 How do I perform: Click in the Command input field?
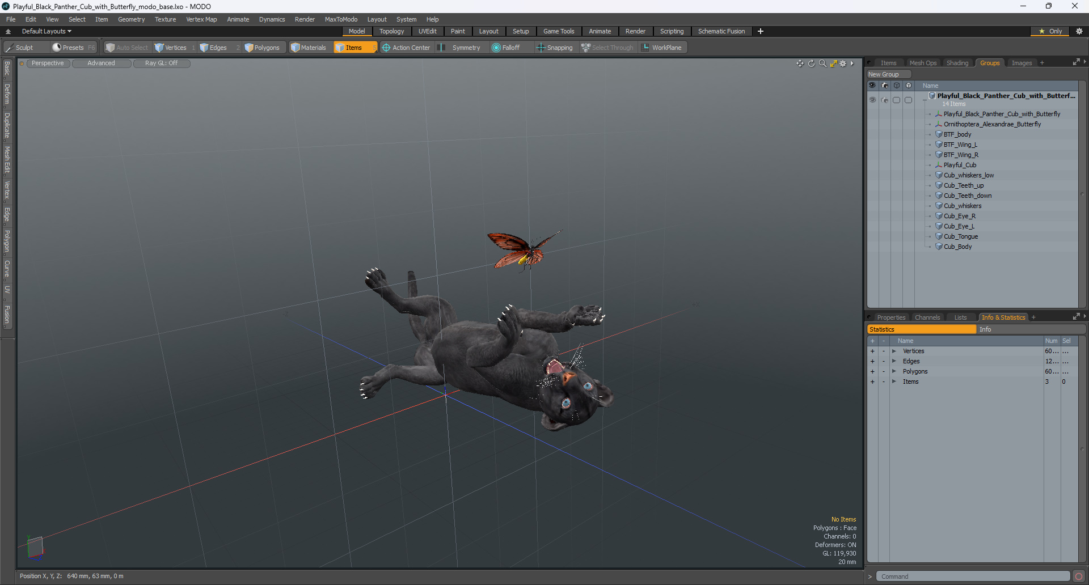point(973,576)
